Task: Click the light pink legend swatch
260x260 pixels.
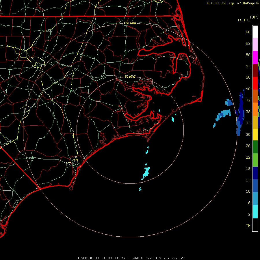Action: [255, 44]
